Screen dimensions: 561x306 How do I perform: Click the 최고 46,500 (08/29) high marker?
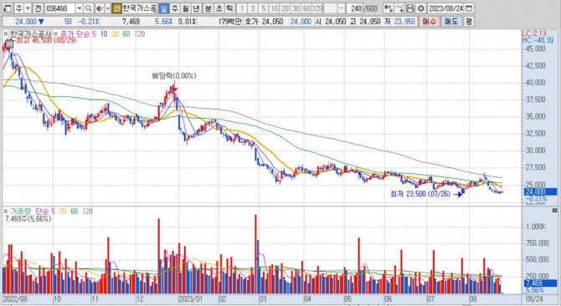[x=46, y=40]
